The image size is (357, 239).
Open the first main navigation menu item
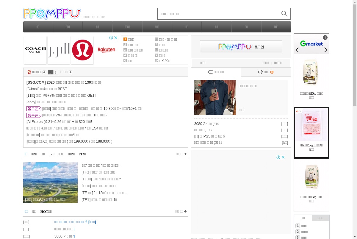pos(38,27)
